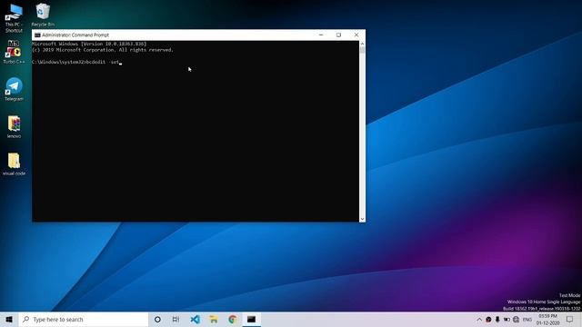Click the Command Prompt scrollbar thumb

tap(362, 50)
